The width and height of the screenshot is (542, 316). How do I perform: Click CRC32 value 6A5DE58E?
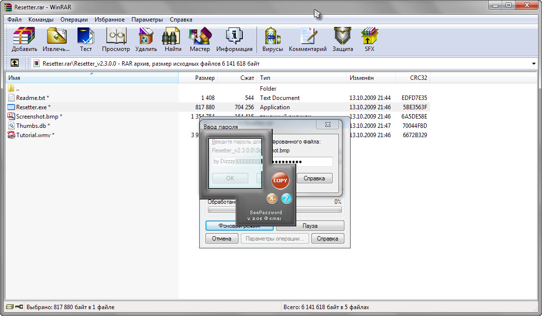click(x=414, y=117)
